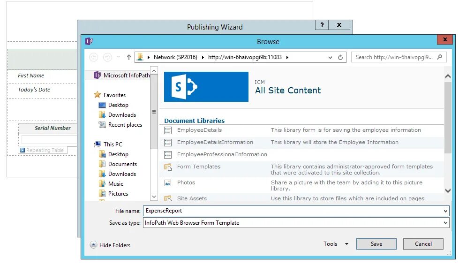459x266 pixels.
Task: Open the Form Templates library
Action: (x=198, y=167)
